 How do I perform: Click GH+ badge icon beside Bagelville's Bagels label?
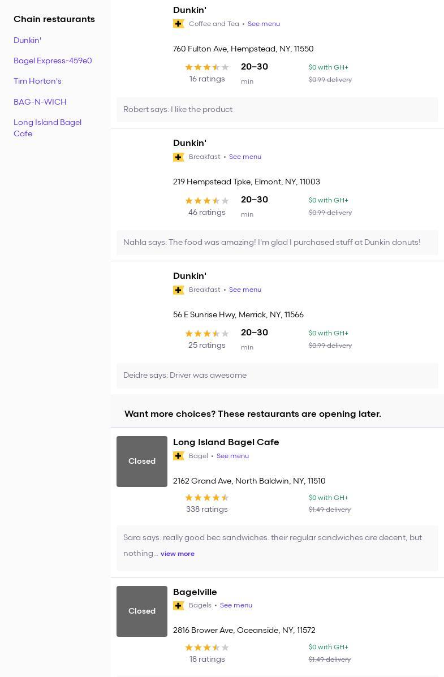coord(178,606)
